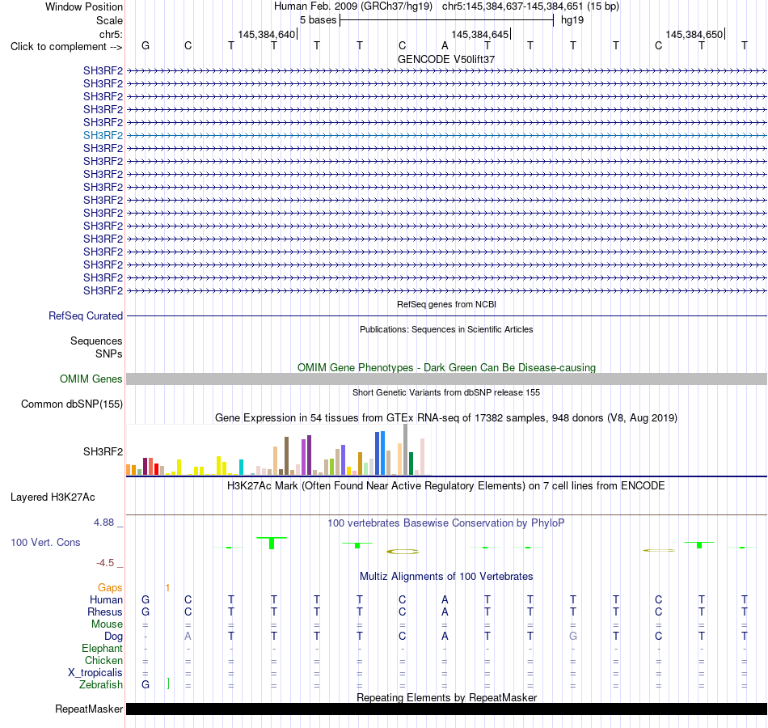This screenshot has height=728, width=768.
Task: Click the cyan bar in the GTEx expression chart
Action: point(241,468)
